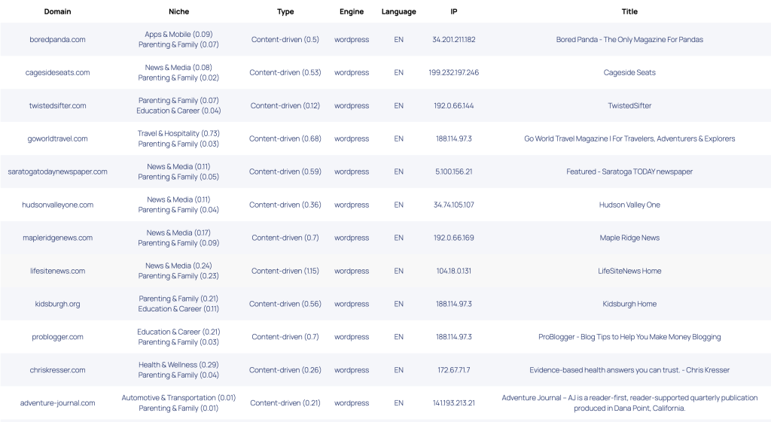Click Content-driven (0.26) type cell

coord(285,370)
